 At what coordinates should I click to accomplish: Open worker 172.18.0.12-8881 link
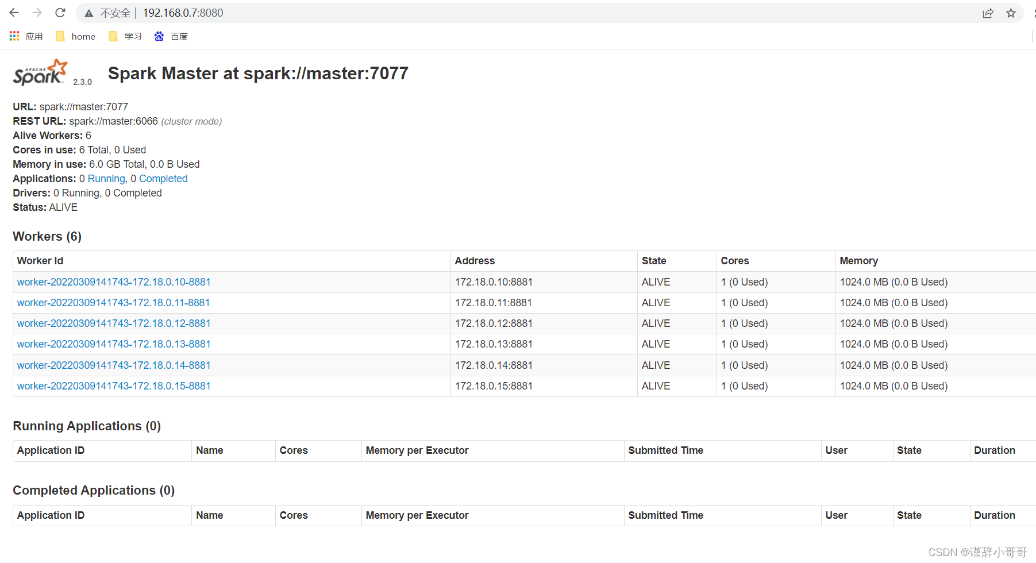click(x=114, y=323)
